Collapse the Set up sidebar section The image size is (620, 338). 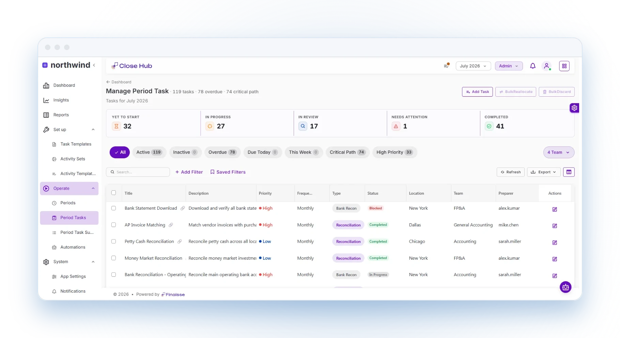pos(93,130)
